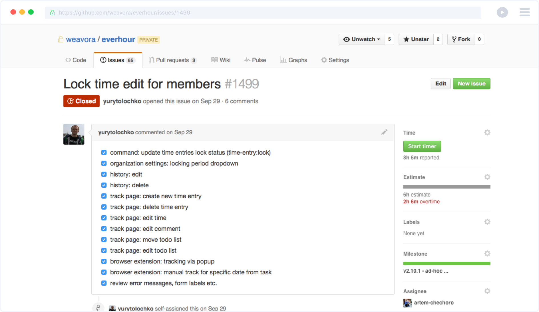The width and height of the screenshot is (539, 312).
Task: Uncheck 'track page: move todo list'
Action: click(104, 240)
